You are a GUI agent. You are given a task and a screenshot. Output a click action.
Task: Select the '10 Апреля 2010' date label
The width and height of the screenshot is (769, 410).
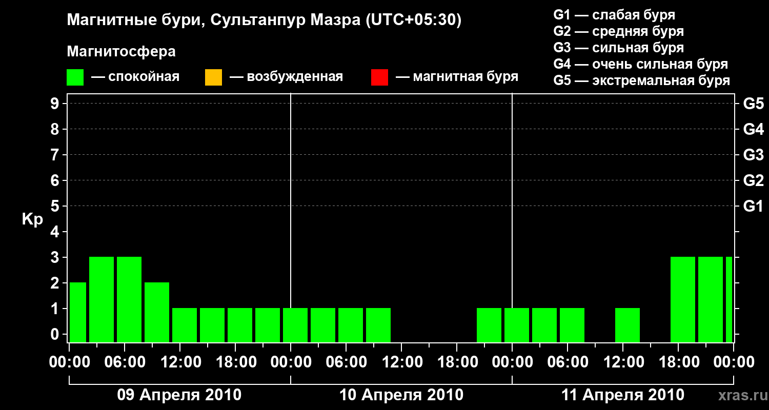401,395
